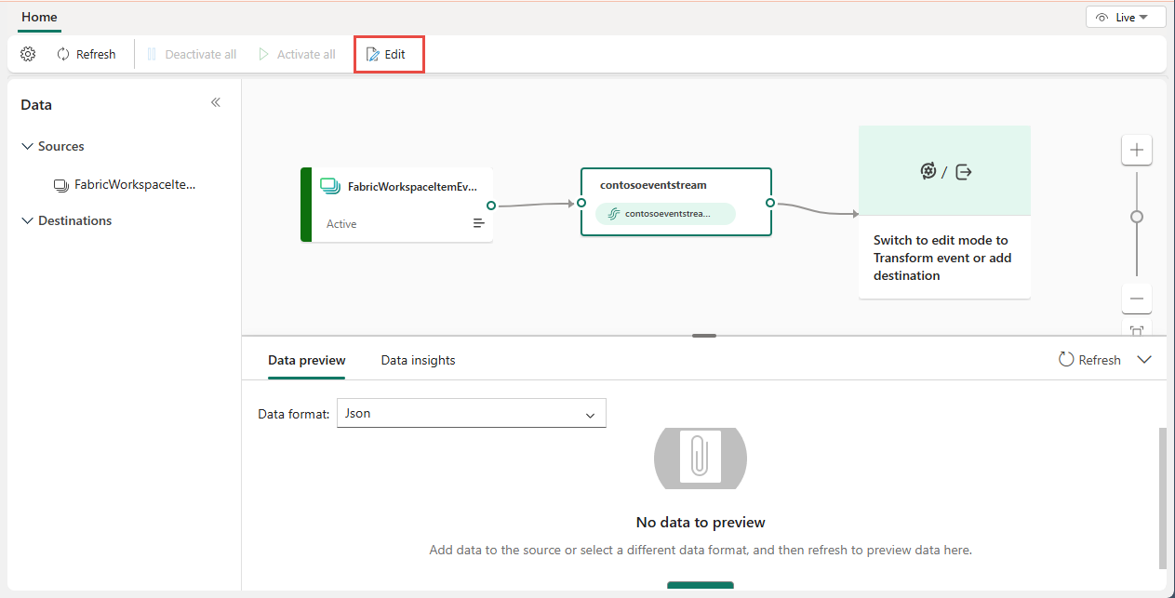This screenshot has height=598, width=1175.
Task: Select the Home tab
Action: point(39,17)
